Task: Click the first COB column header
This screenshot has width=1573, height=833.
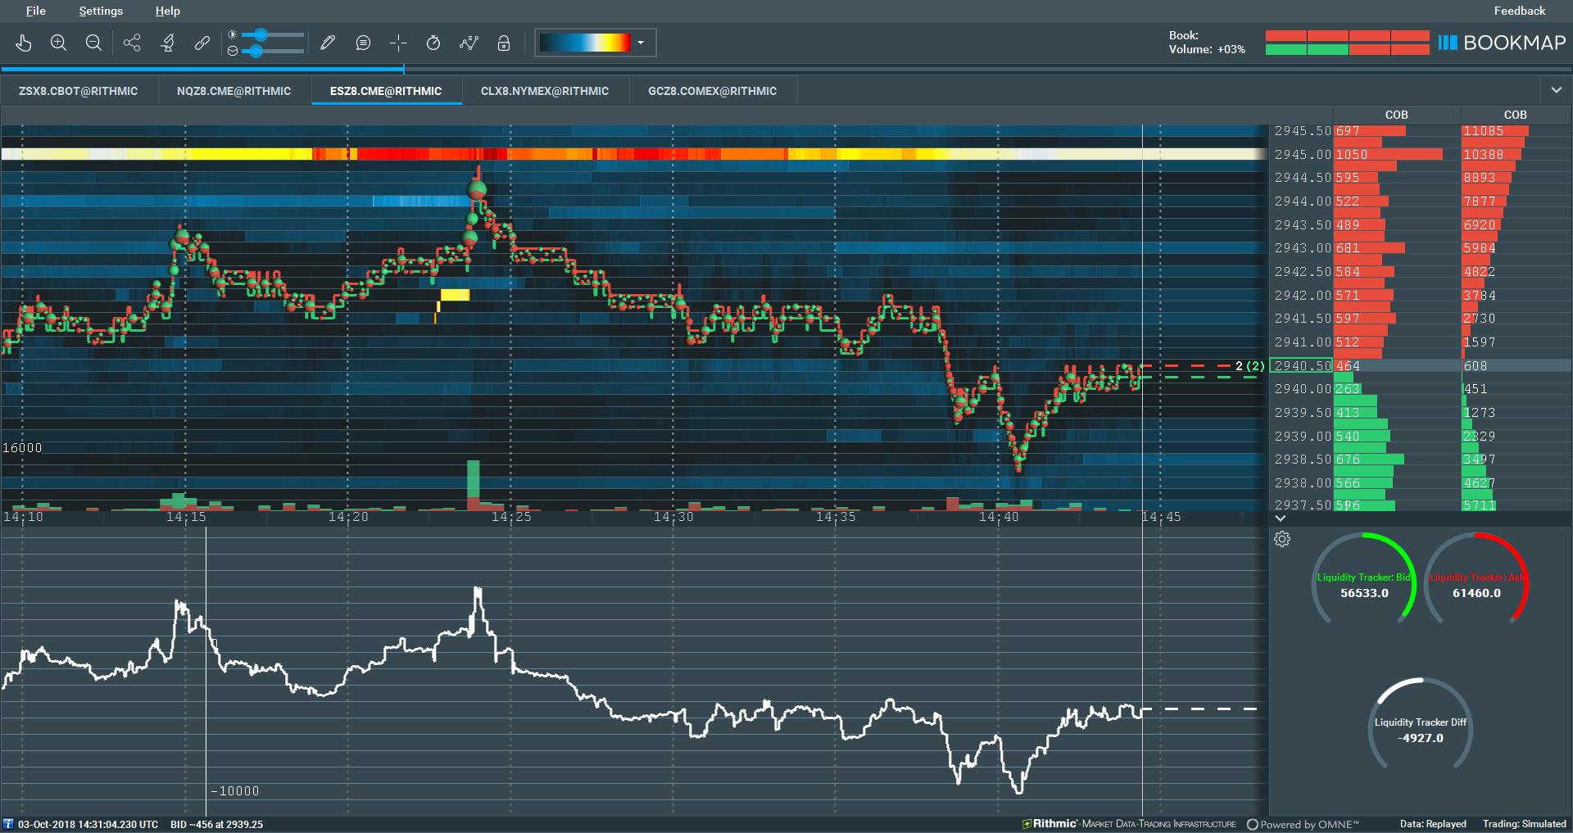Action: tap(1396, 115)
